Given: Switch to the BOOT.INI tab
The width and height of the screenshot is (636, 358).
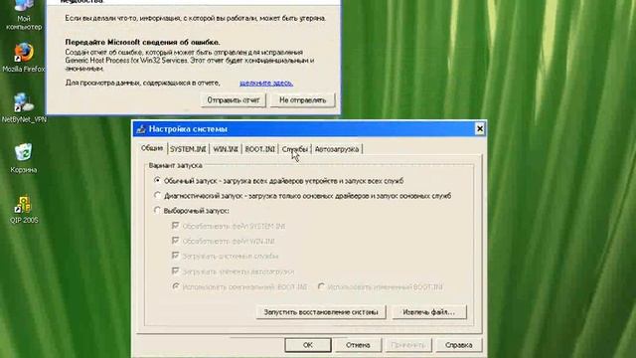Looking at the screenshot, I should pyautogui.click(x=260, y=149).
